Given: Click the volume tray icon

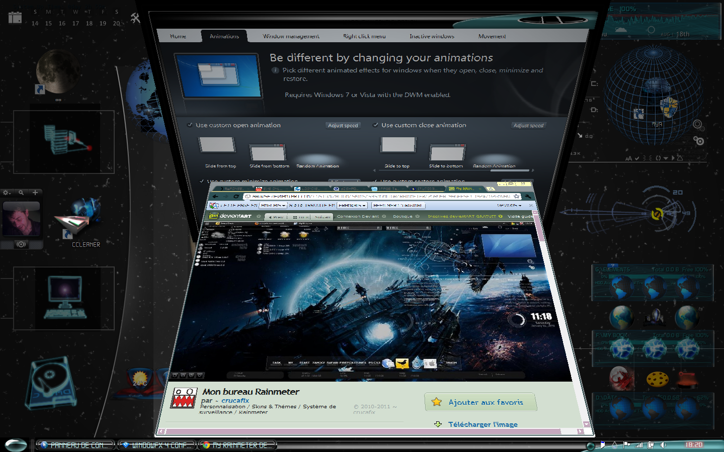Looking at the screenshot, I should (x=664, y=445).
